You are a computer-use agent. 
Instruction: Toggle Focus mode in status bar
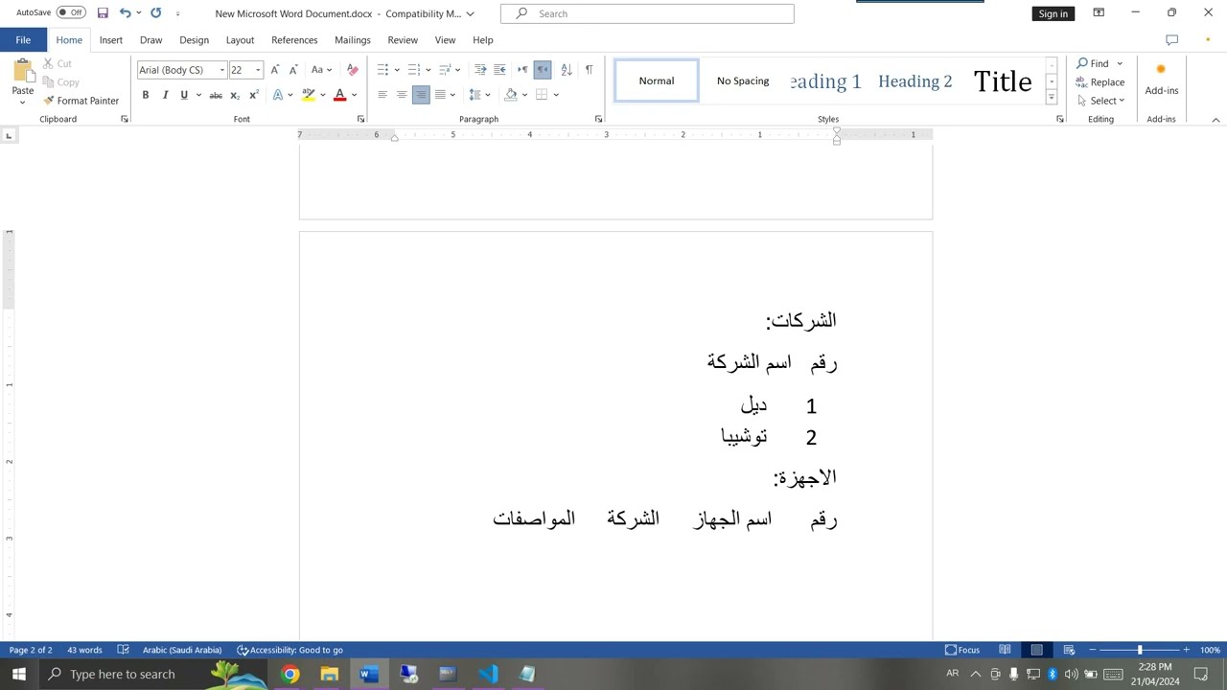pyautogui.click(x=962, y=650)
